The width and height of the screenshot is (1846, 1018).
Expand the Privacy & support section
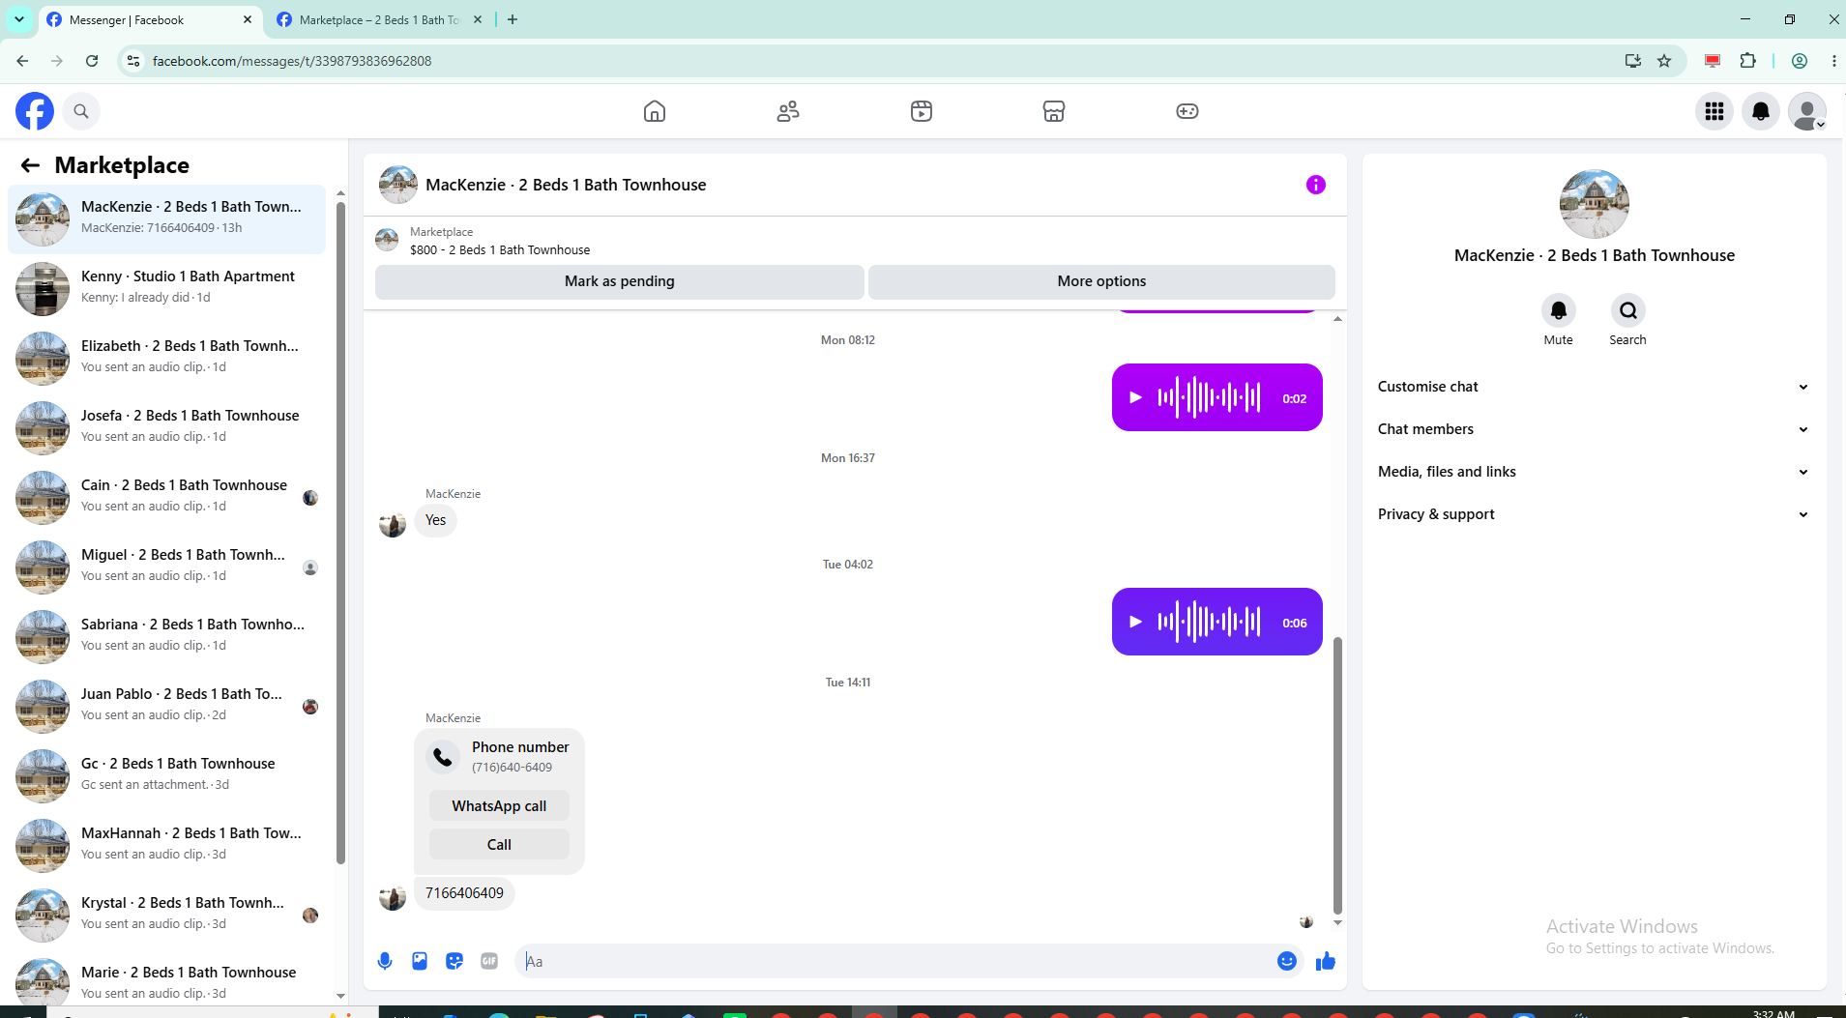tap(1594, 514)
